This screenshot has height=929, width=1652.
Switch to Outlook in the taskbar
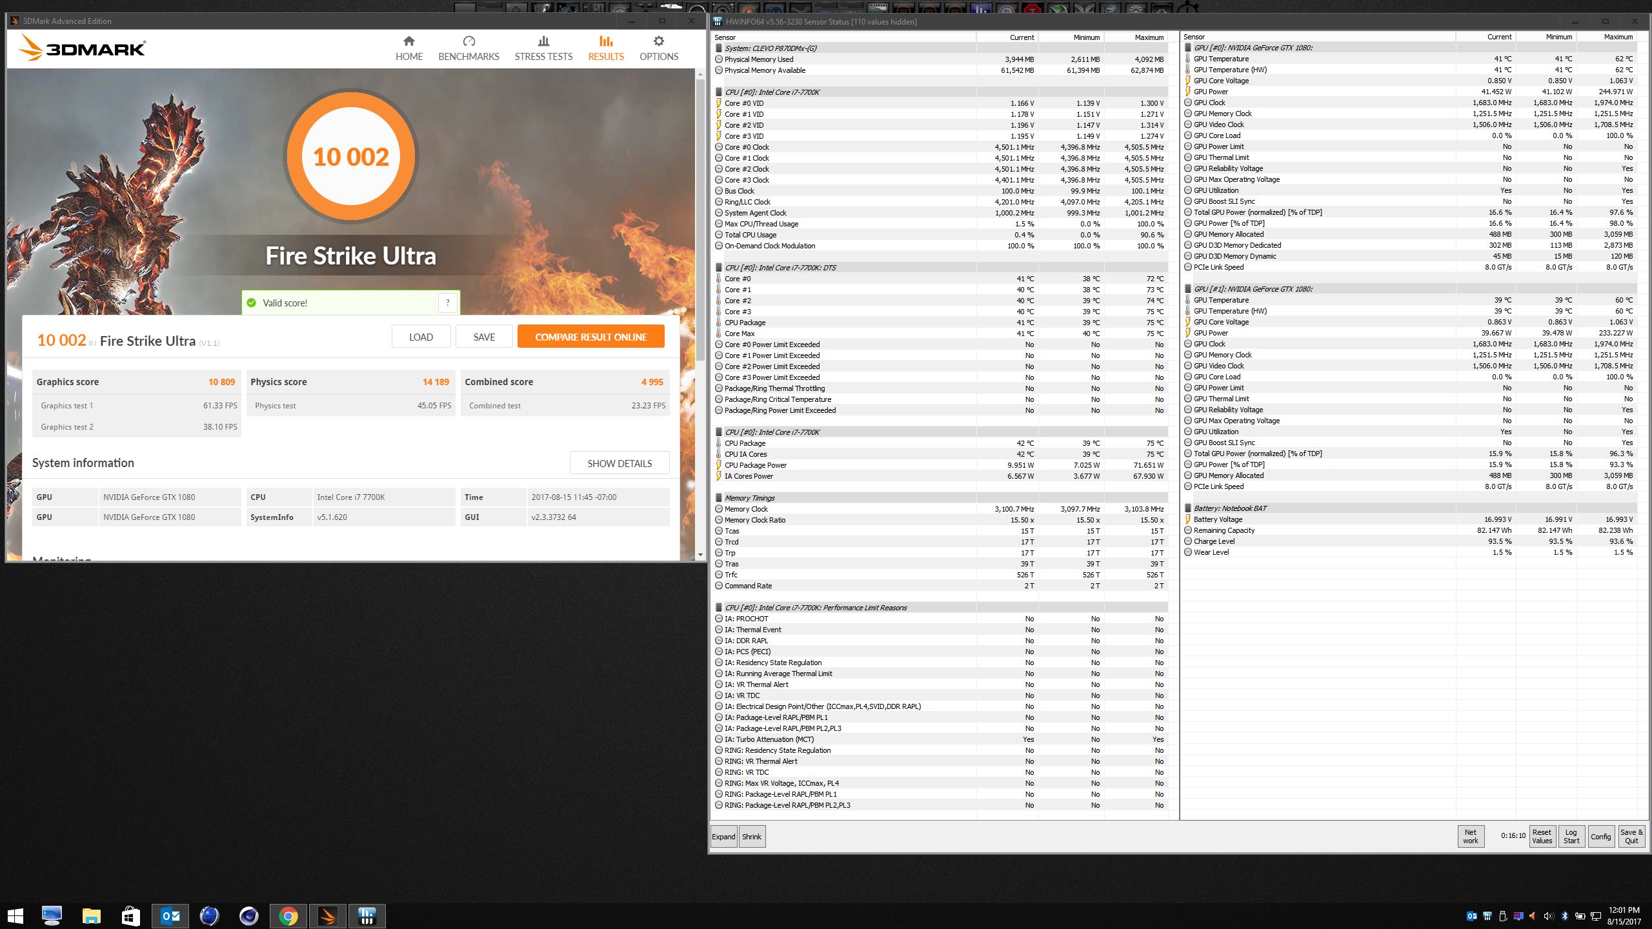pyautogui.click(x=170, y=915)
